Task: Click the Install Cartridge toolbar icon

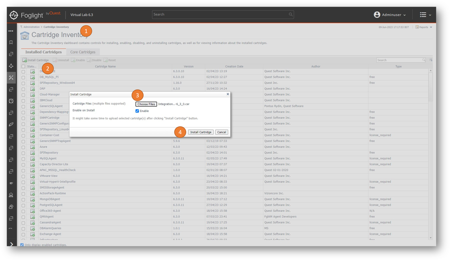Action: coord(25,60)
